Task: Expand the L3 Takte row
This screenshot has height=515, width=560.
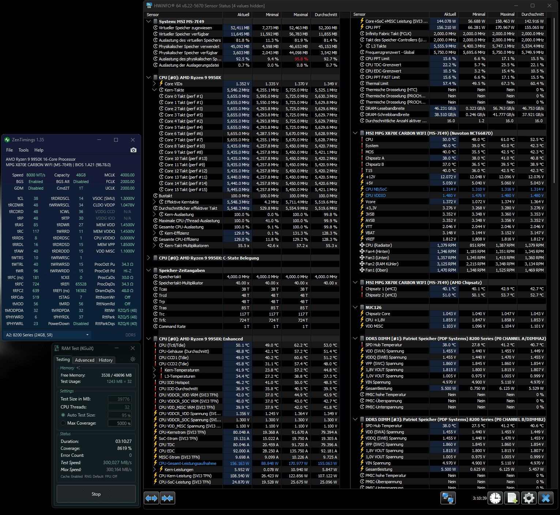Action: (x=361, y=46)
